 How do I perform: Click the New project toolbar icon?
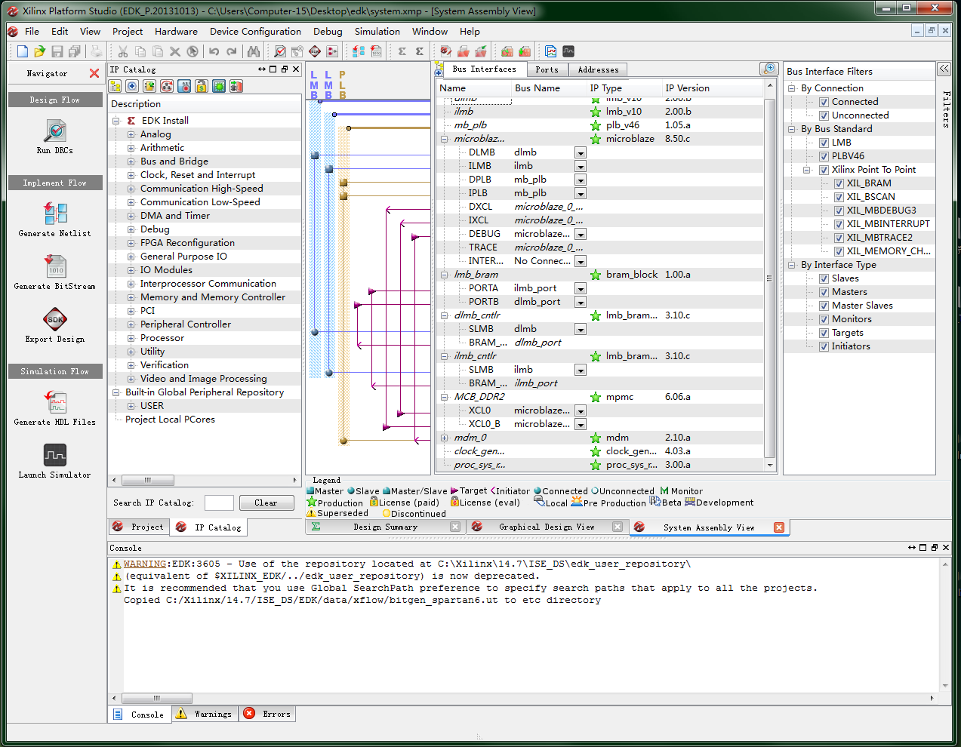[23, 51]
